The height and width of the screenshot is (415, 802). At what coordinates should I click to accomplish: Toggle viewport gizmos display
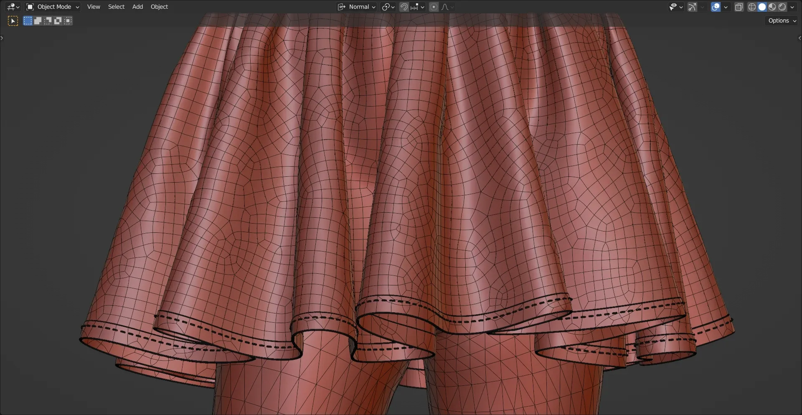click(693, 7)
